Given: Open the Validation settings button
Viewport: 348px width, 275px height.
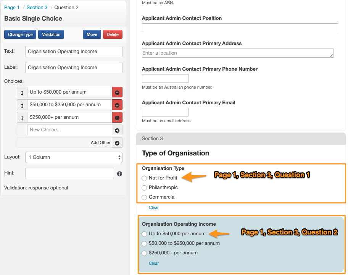Looking at the screenshot, I should point(51,35).
